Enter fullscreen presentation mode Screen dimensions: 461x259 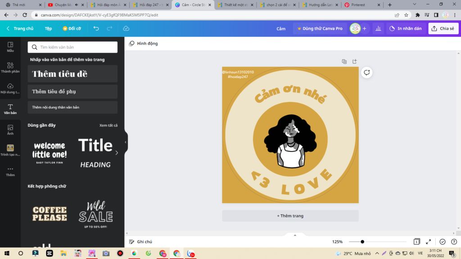coord(429,241)
